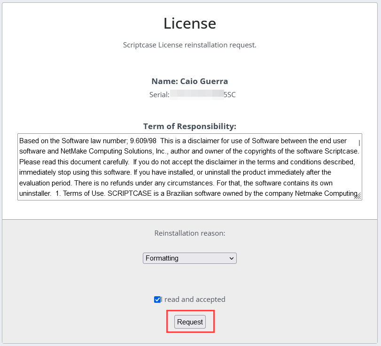This screenshot has height=346, width=381.
Task: Open the Reinstallation reason dropdown
Action: click(190, 258)
